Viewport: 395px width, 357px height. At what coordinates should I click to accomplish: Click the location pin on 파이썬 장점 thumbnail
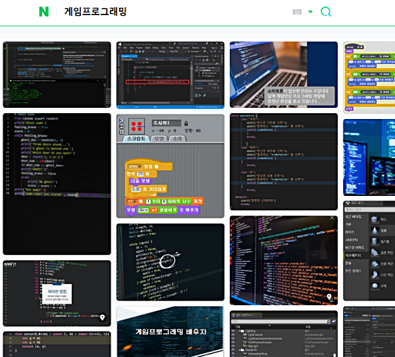pos(102,318)
